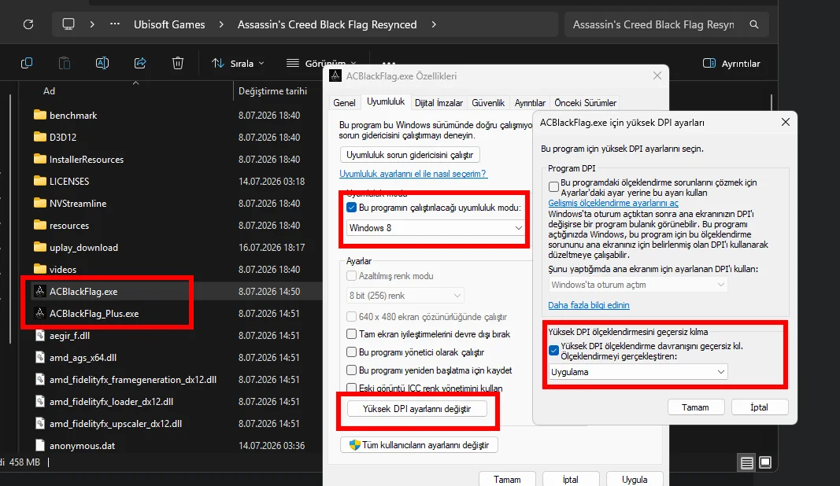Screen dimensions: 840x486
Task: Uncheck 'Yüksek DPI ölçeklendirme davranışını geçersiz kıl'
Action: [554, 351]
